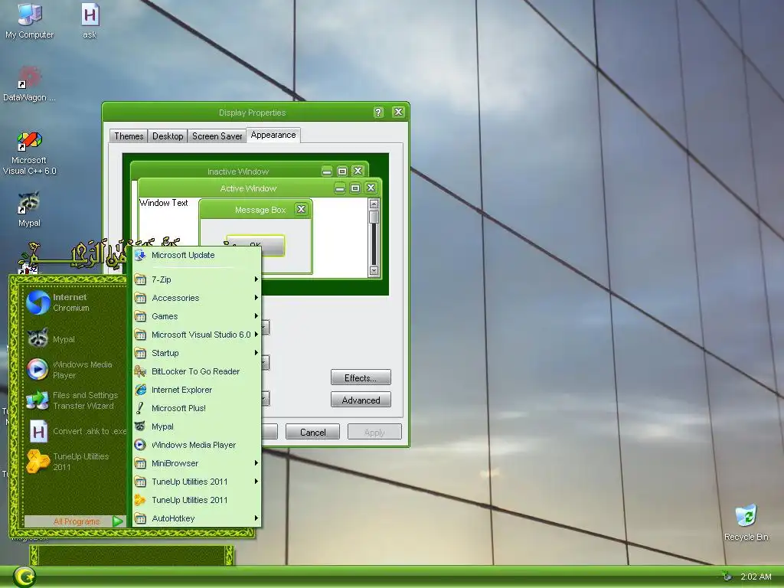
Task: Click the Advanced button
Action: tap(361, 400)
